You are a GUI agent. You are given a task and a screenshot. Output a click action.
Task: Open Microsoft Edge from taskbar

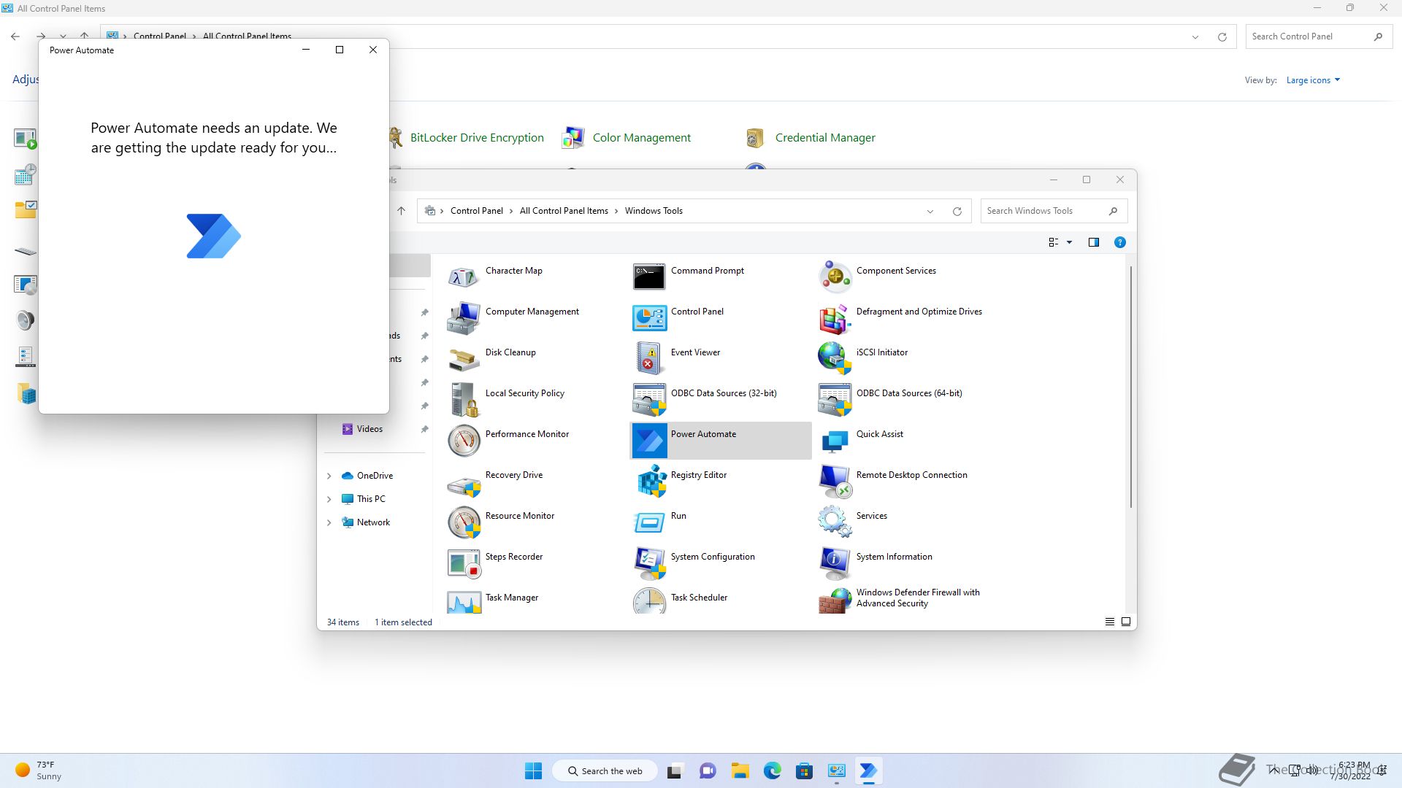(773, 770)
